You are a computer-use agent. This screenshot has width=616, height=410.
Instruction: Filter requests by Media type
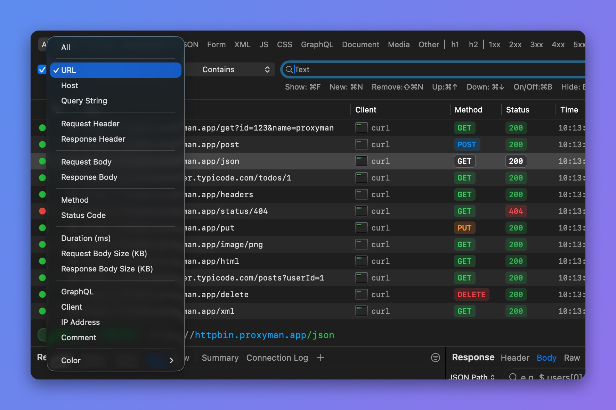coord(399,44)
